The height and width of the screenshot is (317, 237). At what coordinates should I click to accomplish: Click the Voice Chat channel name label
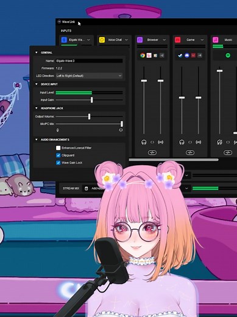115,40
